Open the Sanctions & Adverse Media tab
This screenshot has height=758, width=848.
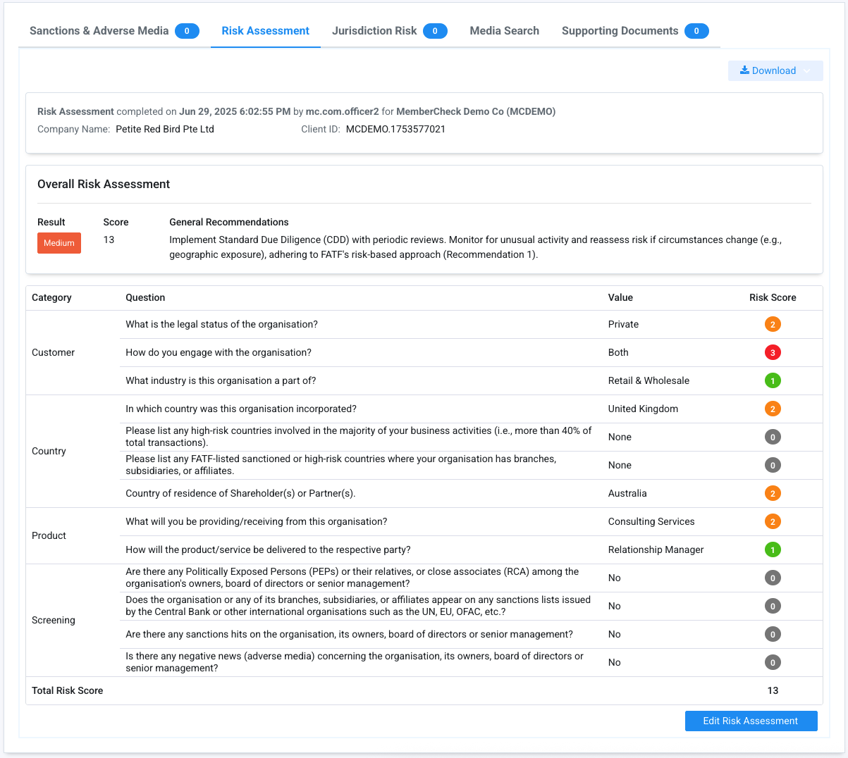[114, 31]
